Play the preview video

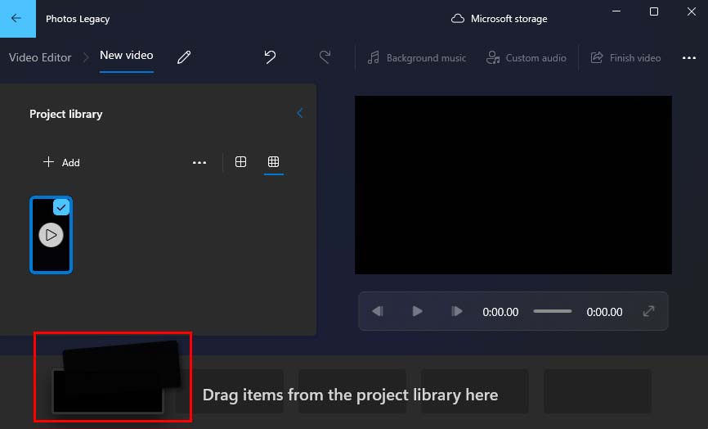pos(417,311)
